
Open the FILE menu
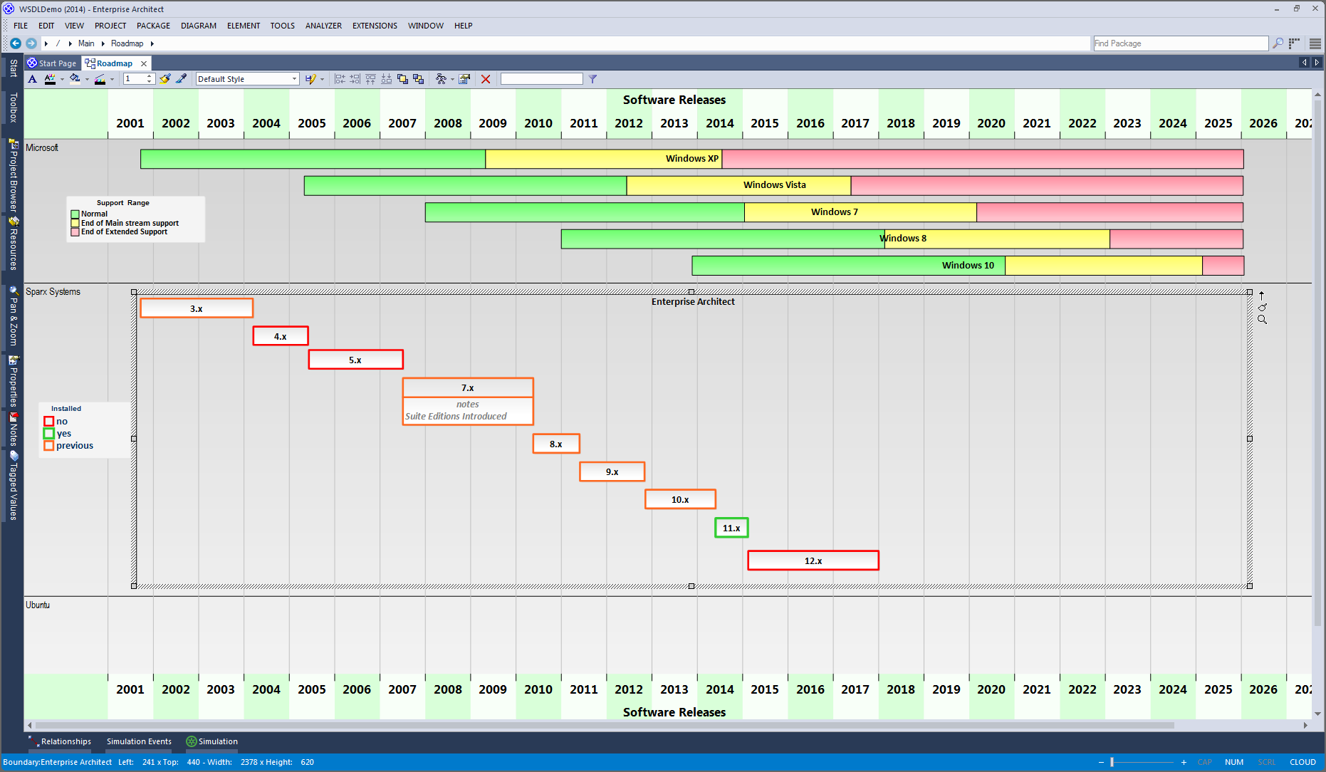point(21,26)
